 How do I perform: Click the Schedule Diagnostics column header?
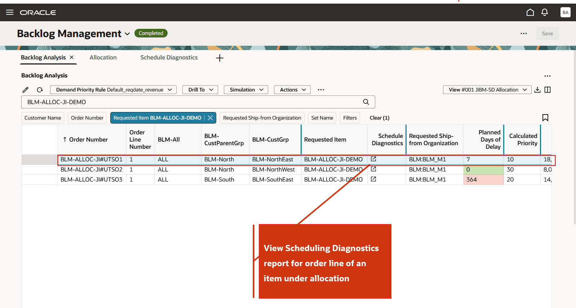387,139
